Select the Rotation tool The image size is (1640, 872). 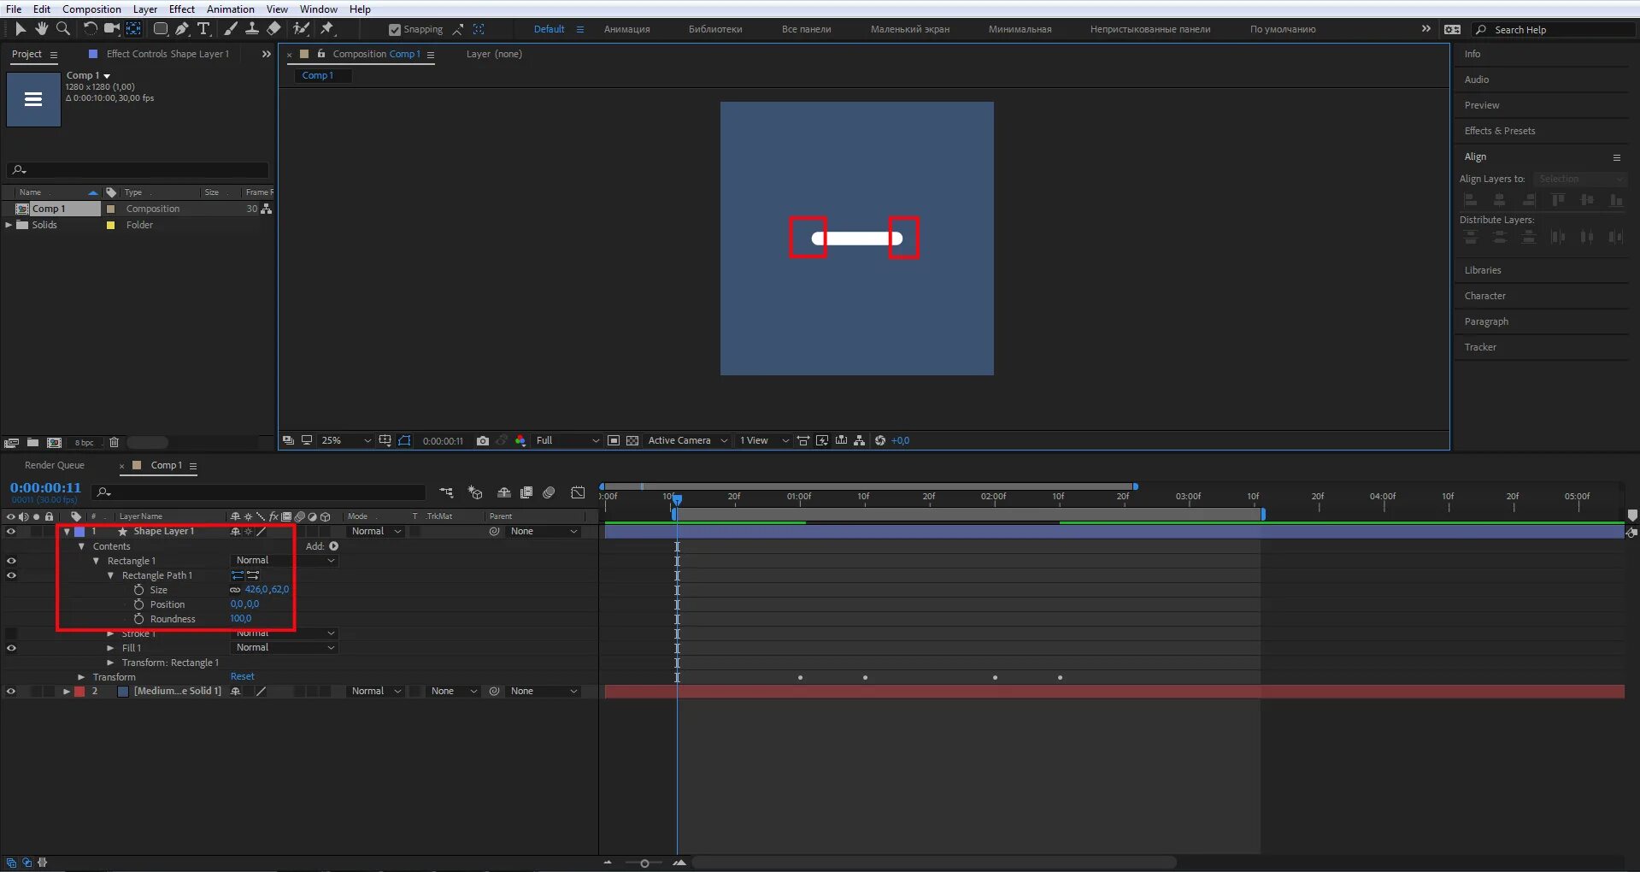click(x=90, y=29)
